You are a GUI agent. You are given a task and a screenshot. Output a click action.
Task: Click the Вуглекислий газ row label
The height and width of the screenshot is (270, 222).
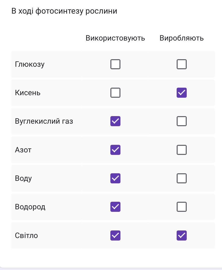tap(44, 121)
